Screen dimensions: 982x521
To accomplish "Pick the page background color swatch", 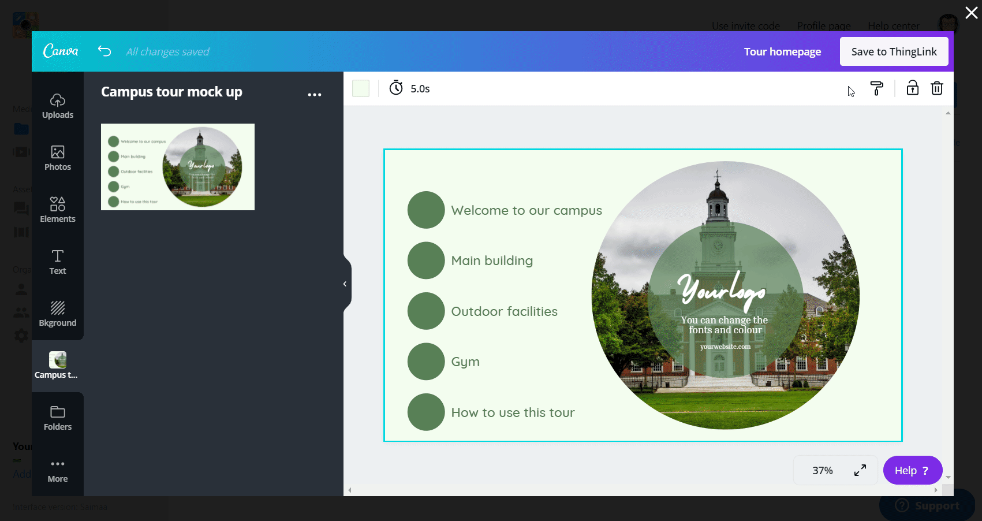I will point(360,88).
